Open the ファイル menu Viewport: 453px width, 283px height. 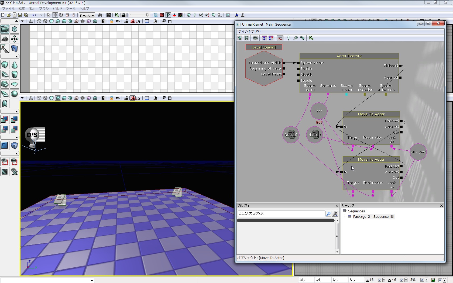tap(8, 9)
